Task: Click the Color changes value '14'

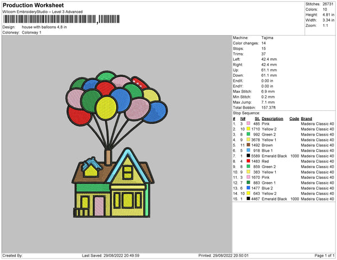Action: tap(264, 43)
